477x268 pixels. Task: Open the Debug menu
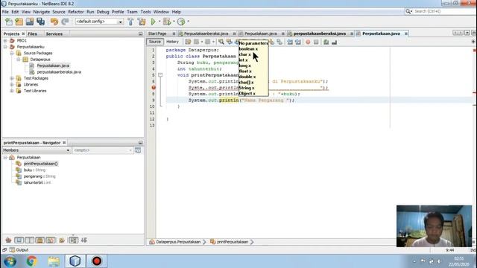[x=103, y=12]
